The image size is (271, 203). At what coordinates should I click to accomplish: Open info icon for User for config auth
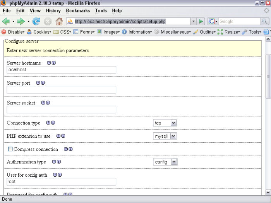(60, 175)
